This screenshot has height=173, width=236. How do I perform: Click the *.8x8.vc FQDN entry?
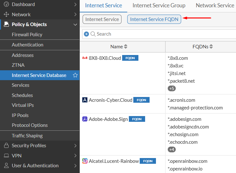[x=176, y=66]
